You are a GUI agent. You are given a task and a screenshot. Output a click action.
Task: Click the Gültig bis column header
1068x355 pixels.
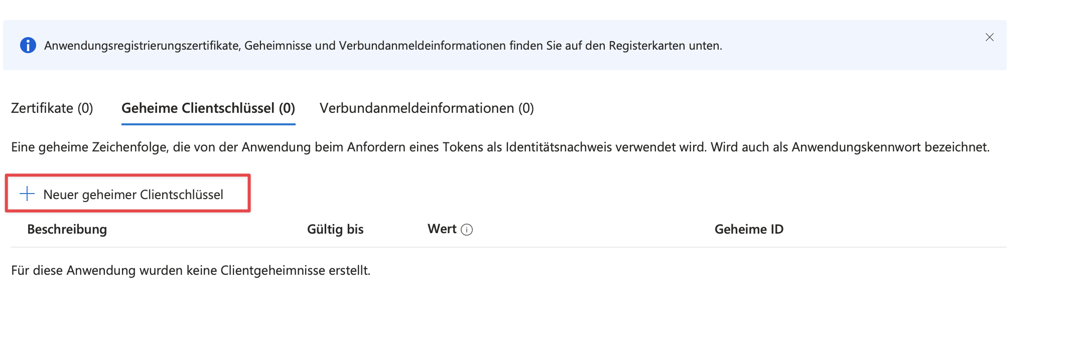click(335, 229)
